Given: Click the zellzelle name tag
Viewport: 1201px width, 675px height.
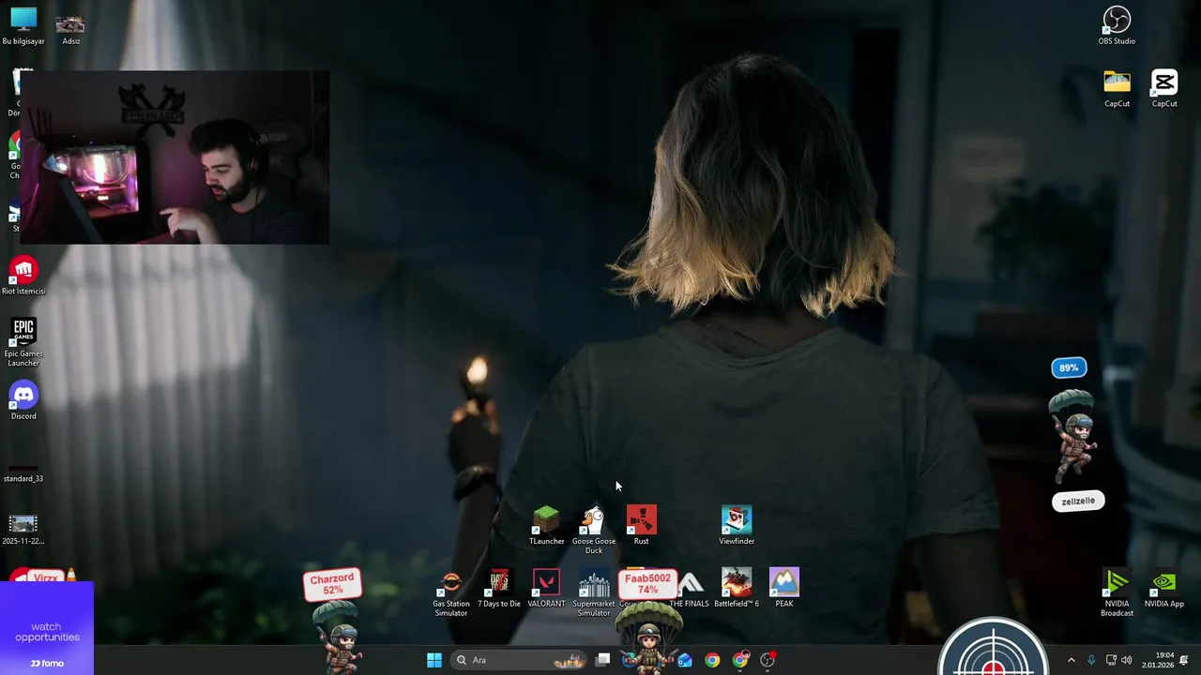Looking at the screenshot, I should [1078, 502].
